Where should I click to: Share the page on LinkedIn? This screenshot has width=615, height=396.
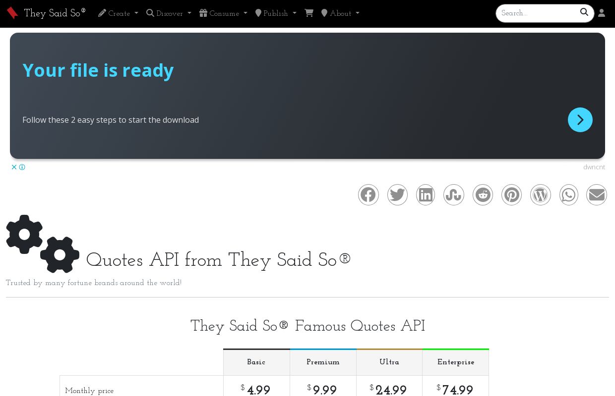(x=426, y=195)
